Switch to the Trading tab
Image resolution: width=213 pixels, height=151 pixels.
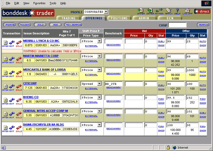tap(68, 18)
